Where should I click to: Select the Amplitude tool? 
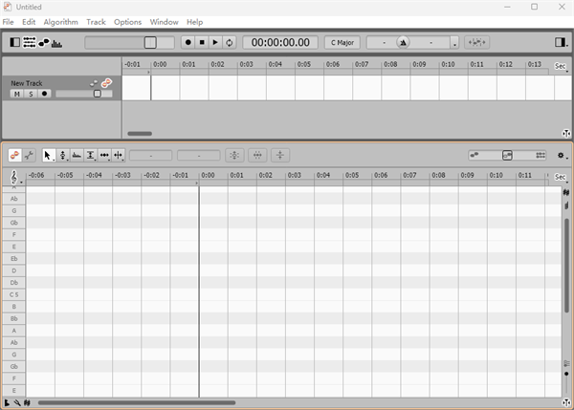coord(91,156)
